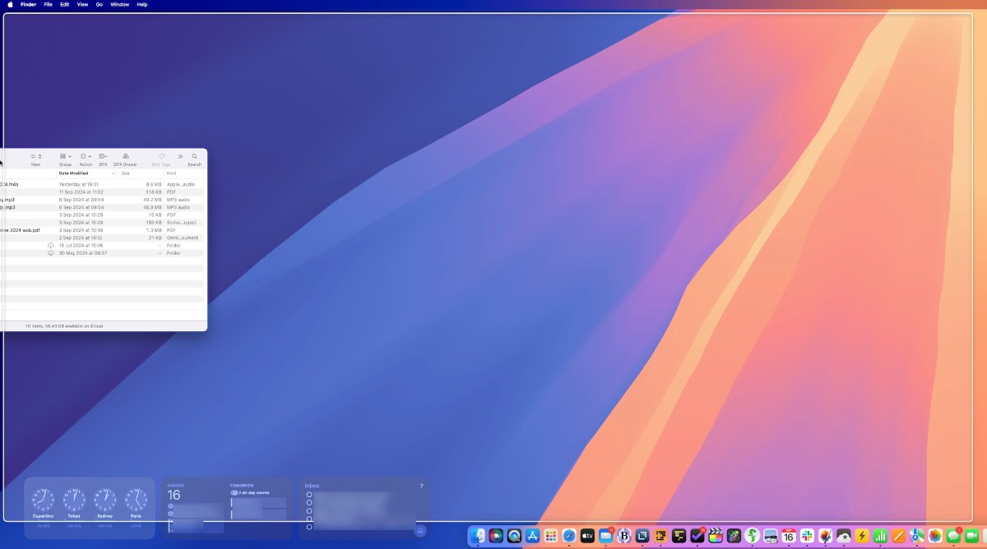Open the purple checkmark task app in Dock

click(x=697, y=536)
